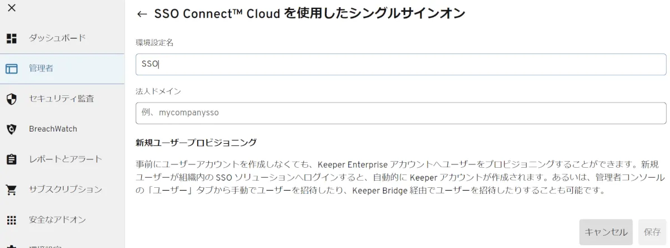Click the reports clipboard icon
Image resolution: width=670 pixels, height=248 pixels.
[11, 159]
